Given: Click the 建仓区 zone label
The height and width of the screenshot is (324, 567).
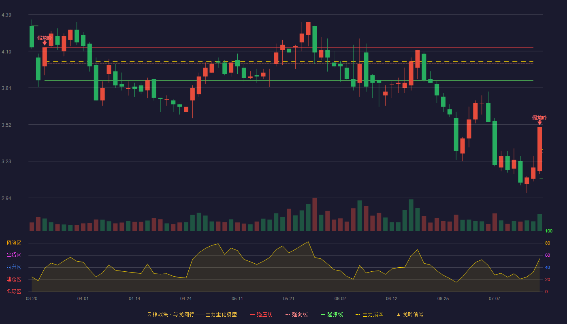Looking at the screenshot, I should pos(14,279).
